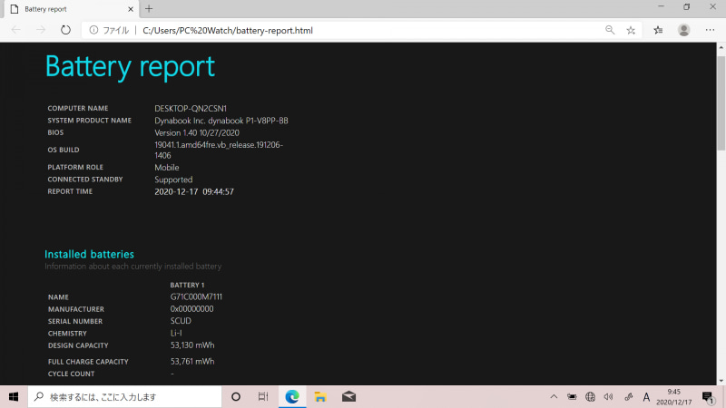Open the Edge settings and more menu
726x408 pixels.
(x=710, y=30)
